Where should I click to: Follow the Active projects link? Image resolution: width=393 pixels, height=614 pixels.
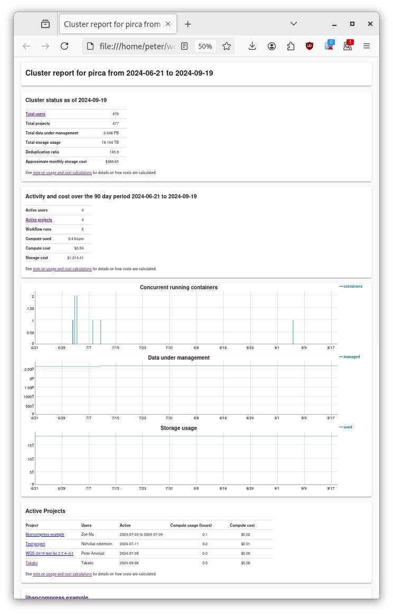pos(39,220)
